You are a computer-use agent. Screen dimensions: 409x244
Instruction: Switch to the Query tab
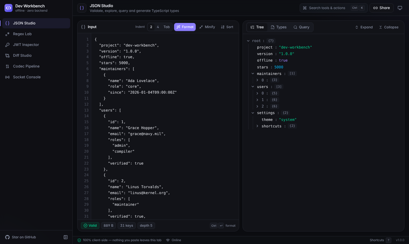(301, 27)
